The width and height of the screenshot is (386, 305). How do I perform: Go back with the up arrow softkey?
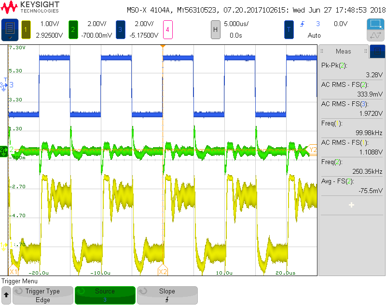click(6, 295)
